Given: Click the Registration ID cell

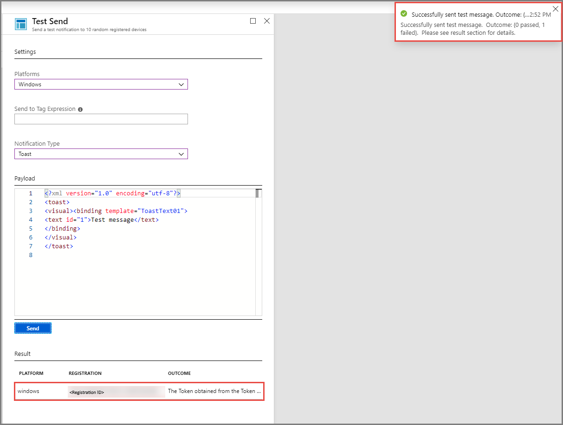Looking at the screenshot, I should [x=116, y=392].
